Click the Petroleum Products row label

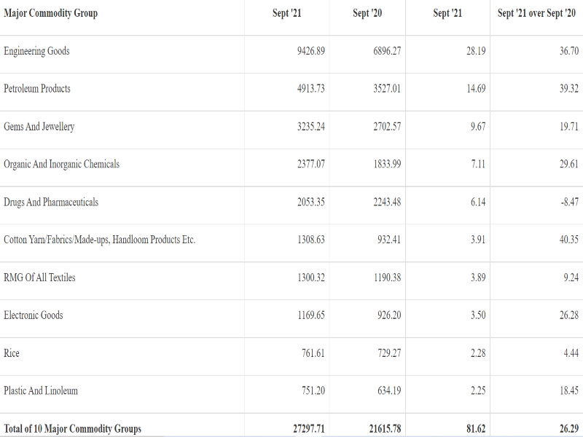click(37, 89)
